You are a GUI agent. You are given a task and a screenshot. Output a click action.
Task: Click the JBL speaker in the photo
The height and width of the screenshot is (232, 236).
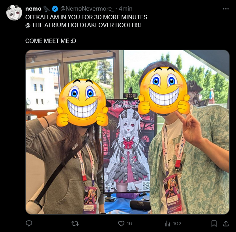point(140,205)
